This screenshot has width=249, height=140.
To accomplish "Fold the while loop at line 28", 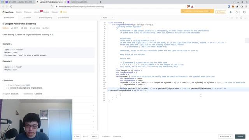I will tap(106, 77).
